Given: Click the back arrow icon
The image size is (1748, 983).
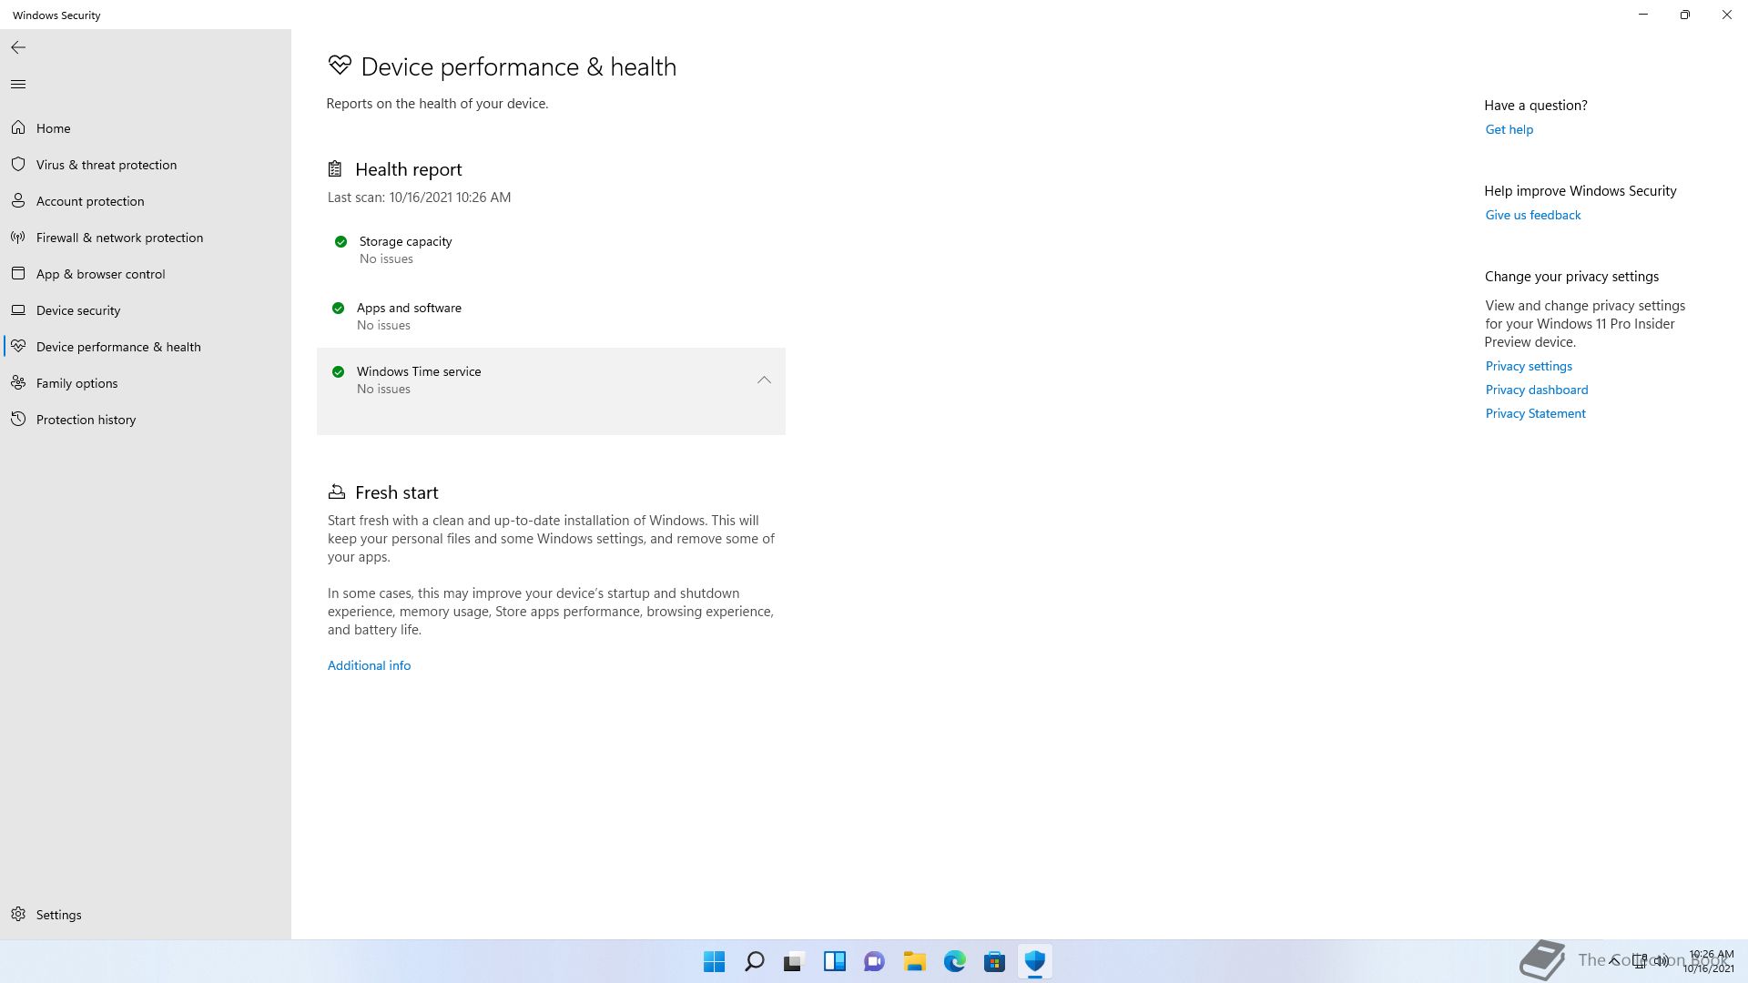Looking at the screenshot, I should 18,47.
